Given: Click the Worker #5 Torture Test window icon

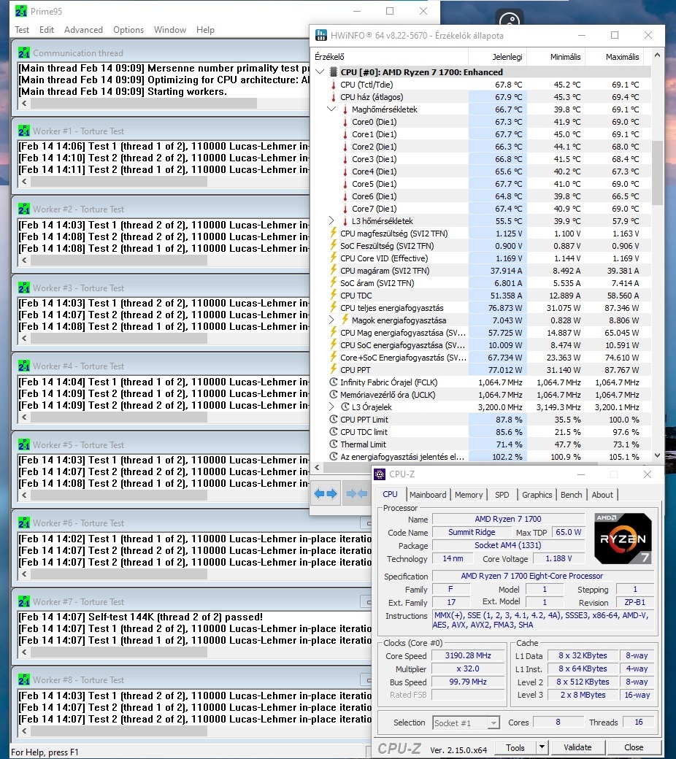Looking at the screenshot, I should coord(24,444).
